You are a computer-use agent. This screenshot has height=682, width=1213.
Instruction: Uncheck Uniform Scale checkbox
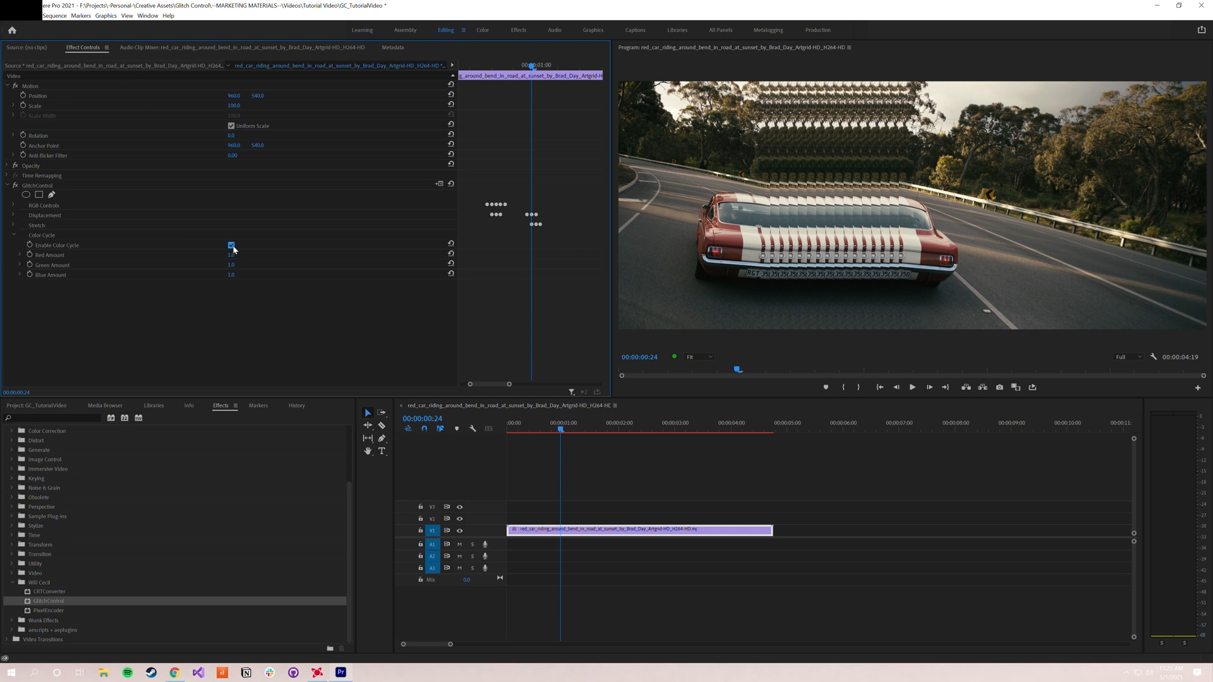(231, 126)
